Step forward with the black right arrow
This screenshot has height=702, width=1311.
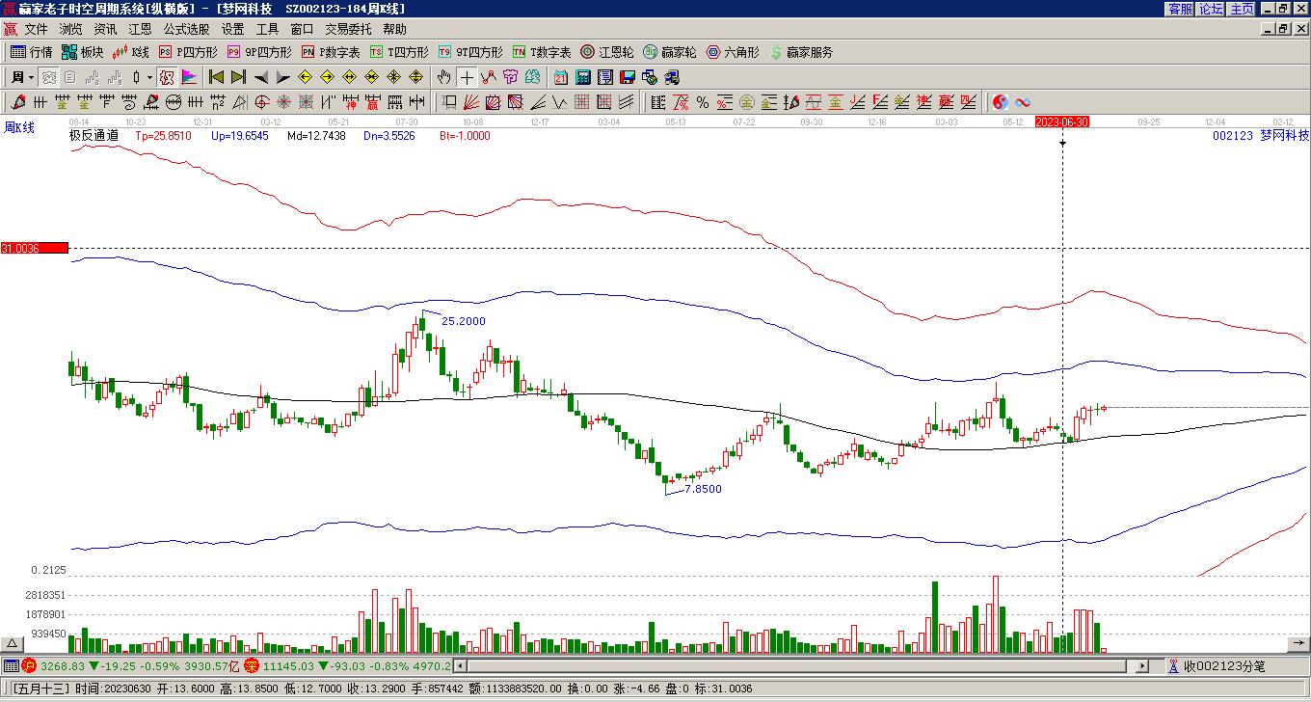coord(281,77)
